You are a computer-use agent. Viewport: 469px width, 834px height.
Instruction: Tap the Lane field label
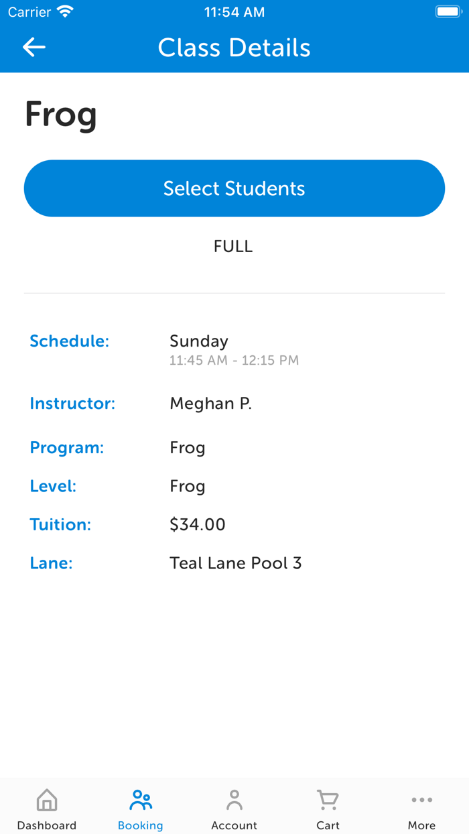coord(51,563)
